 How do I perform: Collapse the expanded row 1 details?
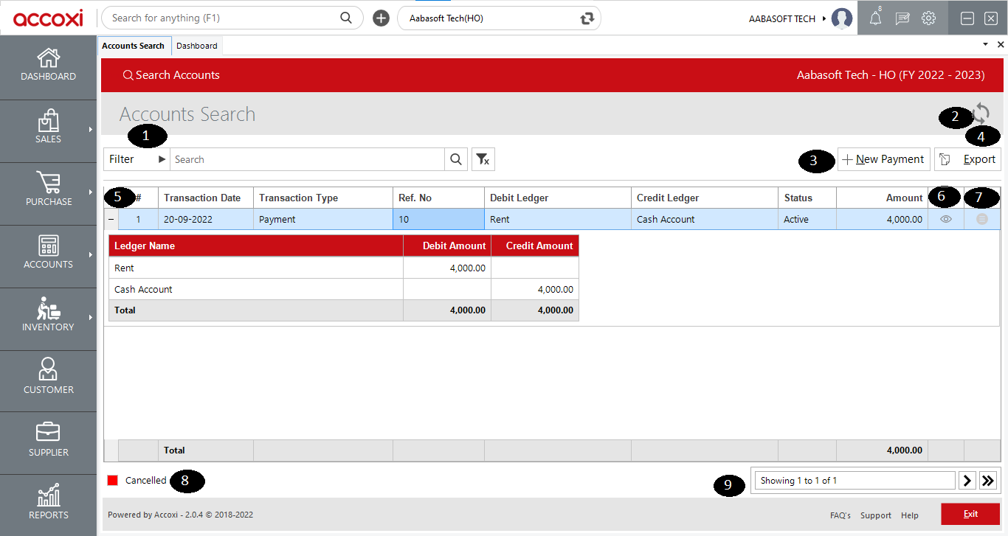[111, 219]
